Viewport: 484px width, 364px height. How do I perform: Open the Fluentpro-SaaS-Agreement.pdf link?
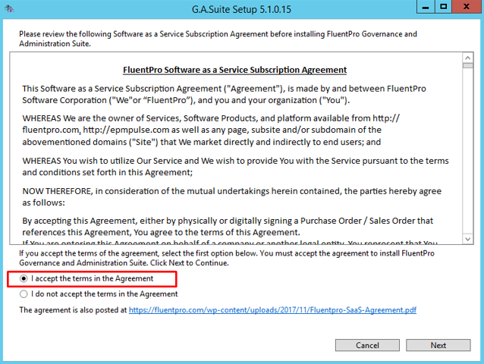[x=272, y=309]
